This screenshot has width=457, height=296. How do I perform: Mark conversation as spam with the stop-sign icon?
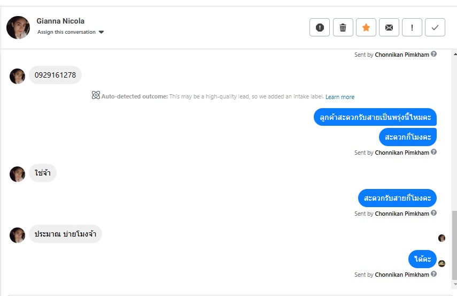pyautogui.click(x=320, y=27)
